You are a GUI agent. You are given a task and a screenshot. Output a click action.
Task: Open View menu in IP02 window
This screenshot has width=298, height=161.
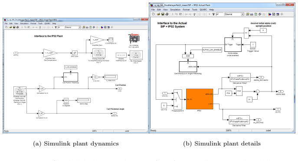[x=16, y=24]
